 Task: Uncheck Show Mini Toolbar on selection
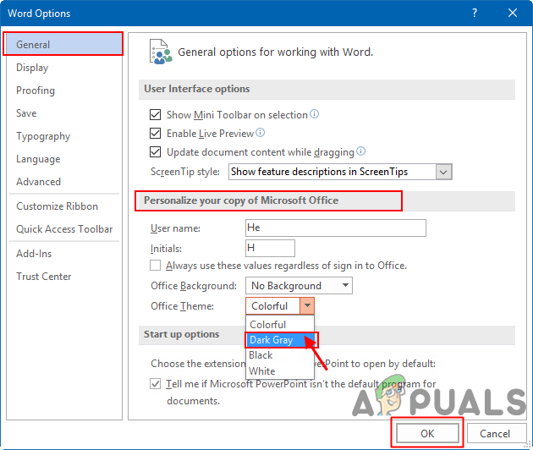point(156,114)
